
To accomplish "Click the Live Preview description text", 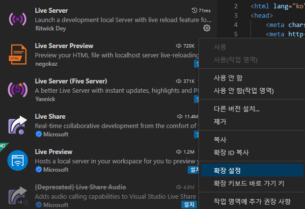I will pyautogui.click(x=117, y=161).
